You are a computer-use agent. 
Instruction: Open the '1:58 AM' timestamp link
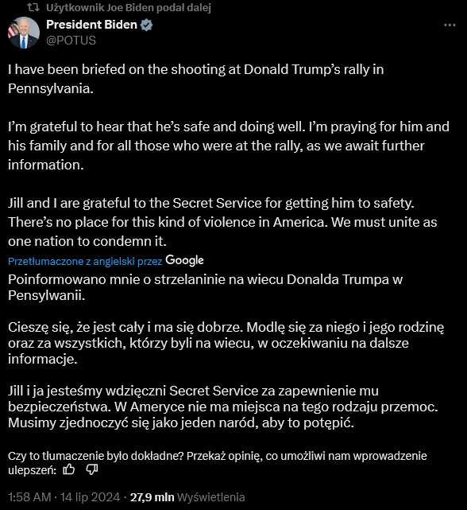(29, 497)
